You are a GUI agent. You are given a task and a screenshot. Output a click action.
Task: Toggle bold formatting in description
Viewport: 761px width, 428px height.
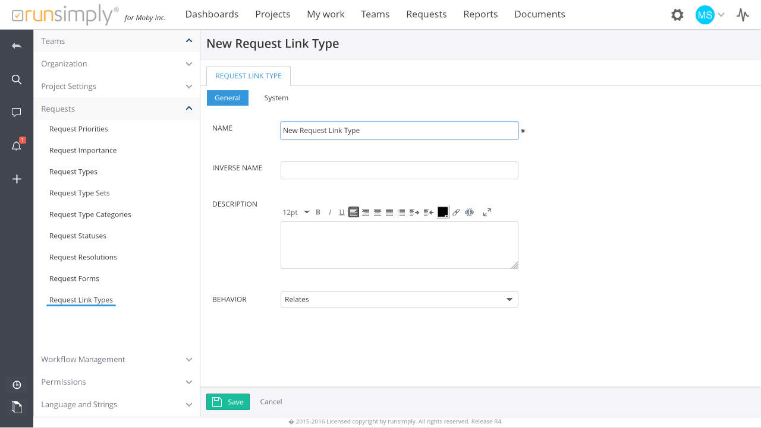tap(318, 213)
